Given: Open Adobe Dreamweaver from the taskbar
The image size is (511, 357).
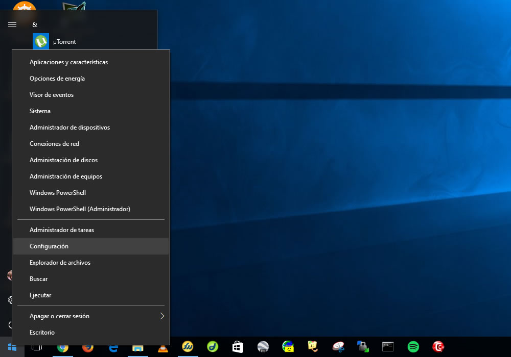Looking at the screenshot, I should click(x=213, y=347).
